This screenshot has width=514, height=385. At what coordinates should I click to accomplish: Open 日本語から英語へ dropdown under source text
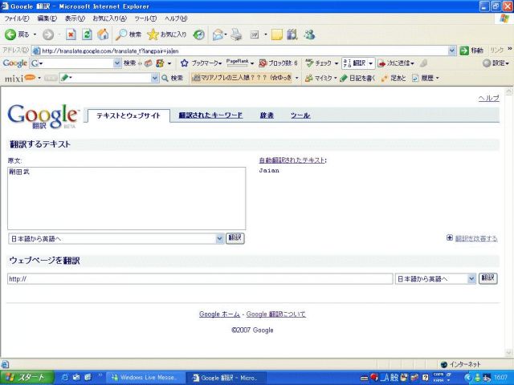(116, 239)
